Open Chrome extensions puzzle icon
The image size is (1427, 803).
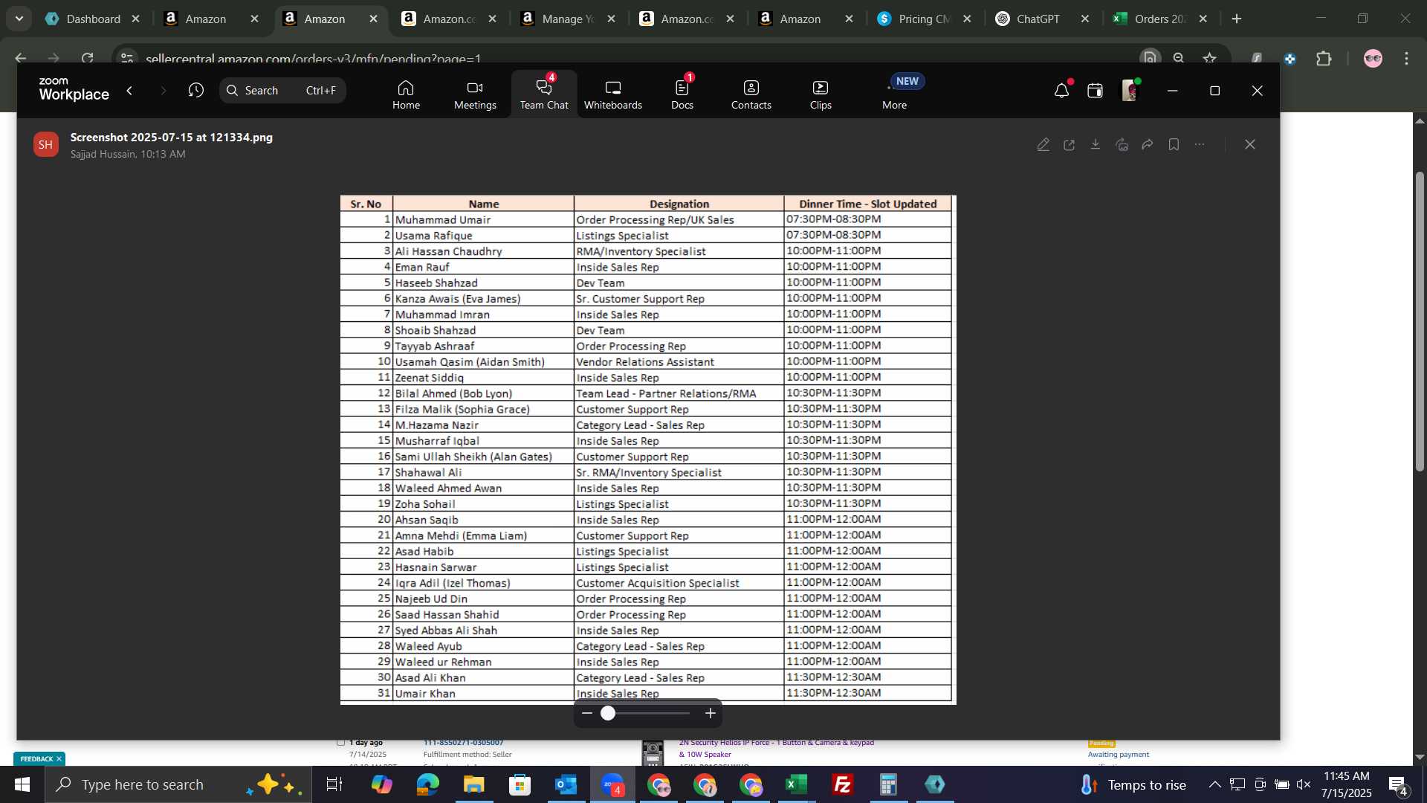[x=1324, y=58]
